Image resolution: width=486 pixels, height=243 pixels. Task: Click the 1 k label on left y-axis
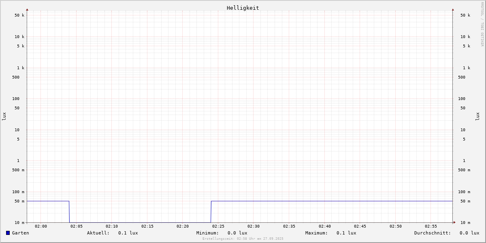[20, 68]
